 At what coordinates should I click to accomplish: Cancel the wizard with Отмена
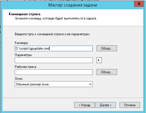pyautogui.click(x=130, y=105)
